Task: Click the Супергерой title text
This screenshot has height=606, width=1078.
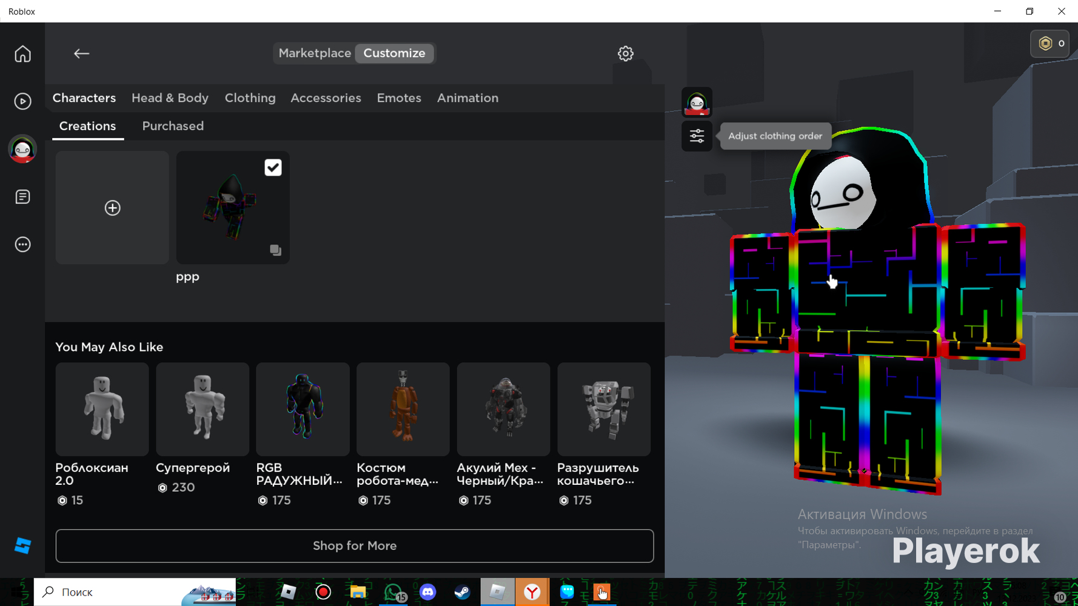Action: (x=193, y=468)
